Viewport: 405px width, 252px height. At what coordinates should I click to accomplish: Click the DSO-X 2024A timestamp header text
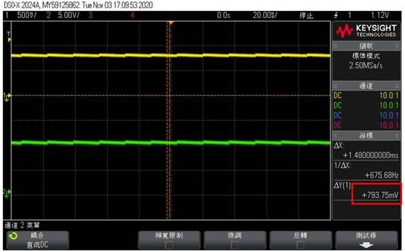click(x=77, y=5)
